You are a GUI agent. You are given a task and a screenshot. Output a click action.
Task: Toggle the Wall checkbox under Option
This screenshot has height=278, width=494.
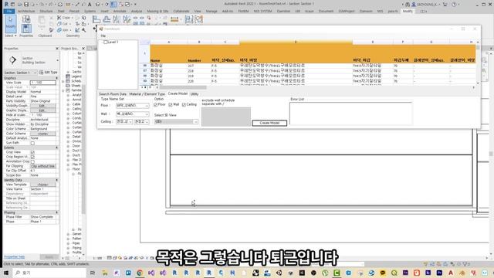pos(171,105)
